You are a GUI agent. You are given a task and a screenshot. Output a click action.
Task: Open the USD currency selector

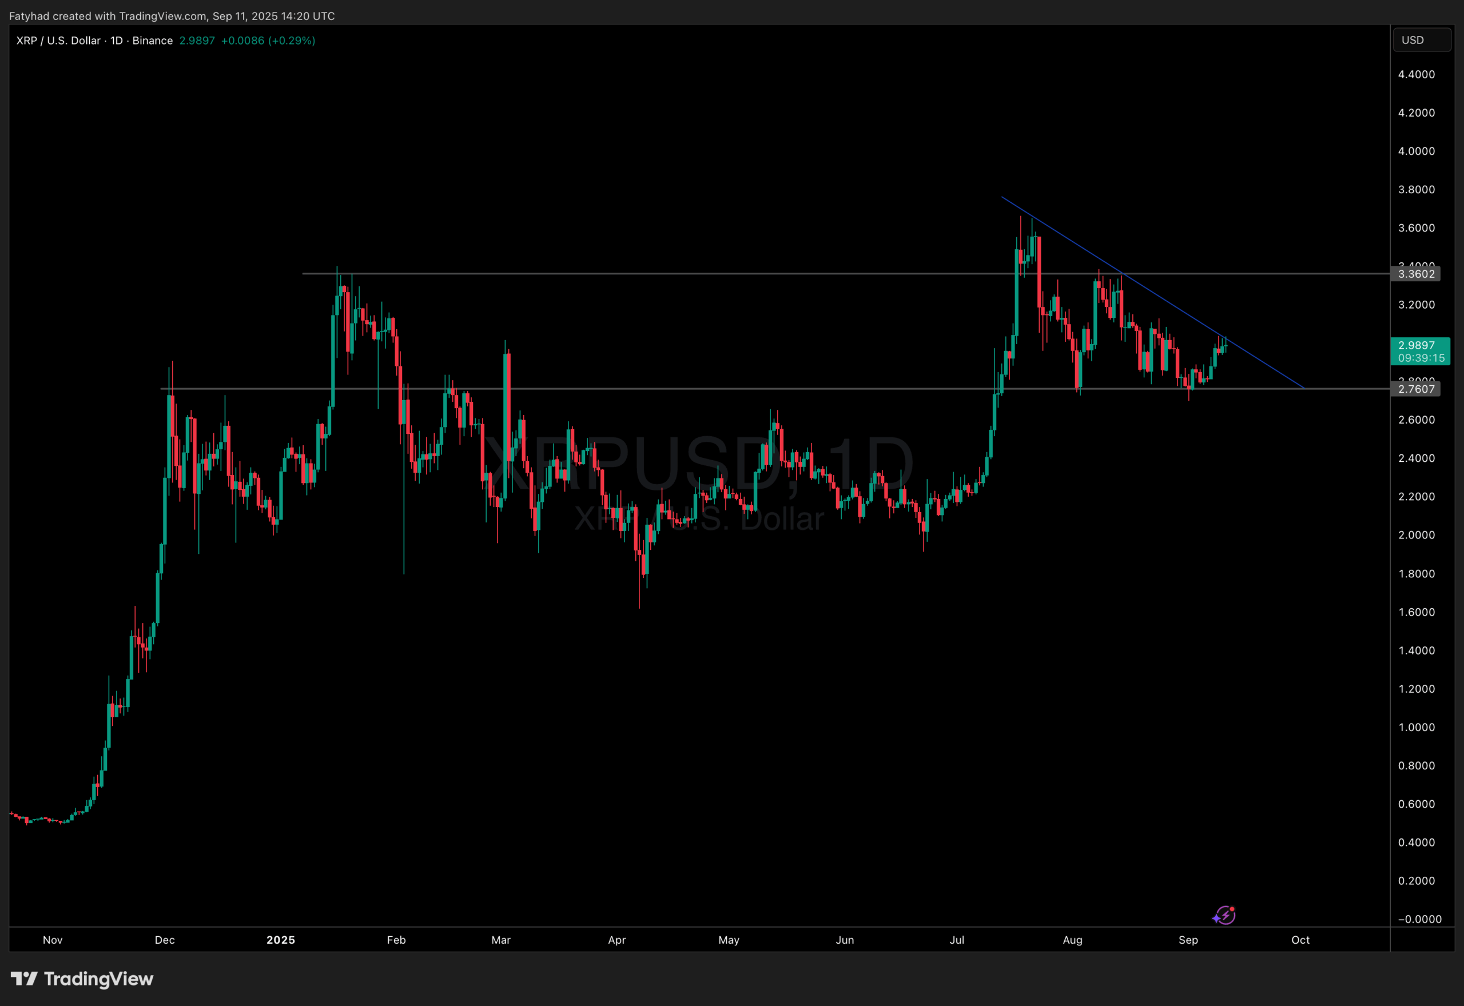click(x=1422, y=39)
